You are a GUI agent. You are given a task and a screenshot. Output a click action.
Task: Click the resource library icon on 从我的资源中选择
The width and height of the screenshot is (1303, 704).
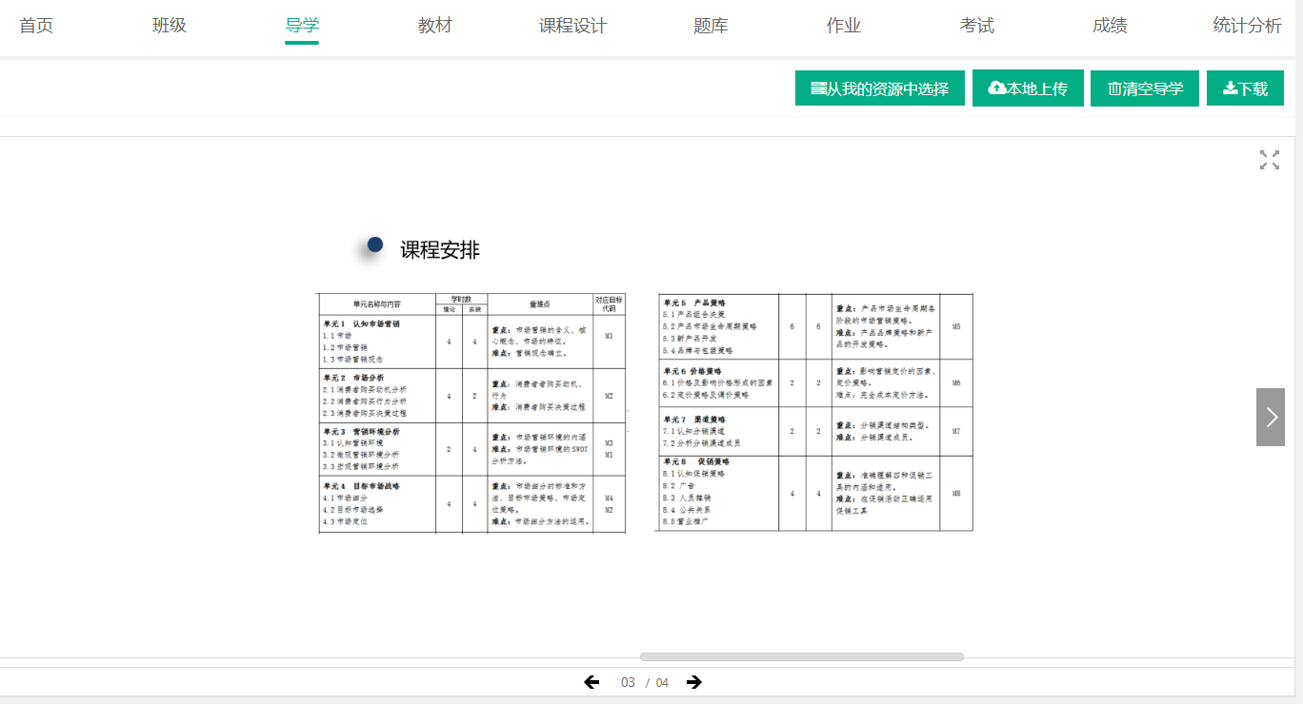[x=817, y=88]
